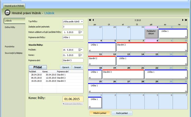Click the Opravit button
Viewport: 191px width, 117px height.
coord(66,67)
